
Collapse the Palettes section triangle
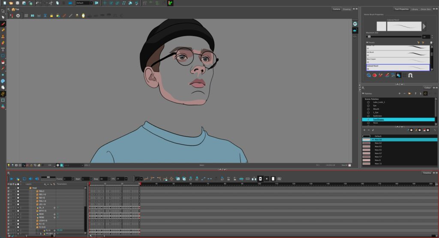tap(364, 93)
